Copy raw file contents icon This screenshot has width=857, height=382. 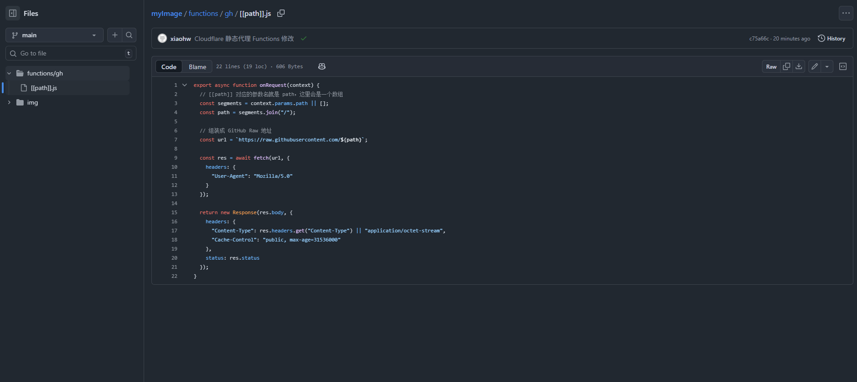point(787,66)
